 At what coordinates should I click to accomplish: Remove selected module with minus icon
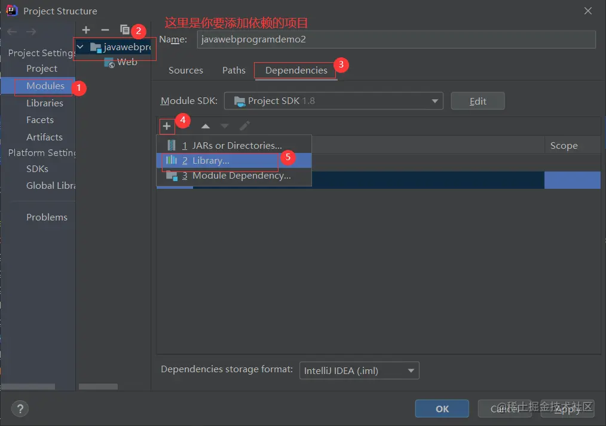tap(105, 30)
